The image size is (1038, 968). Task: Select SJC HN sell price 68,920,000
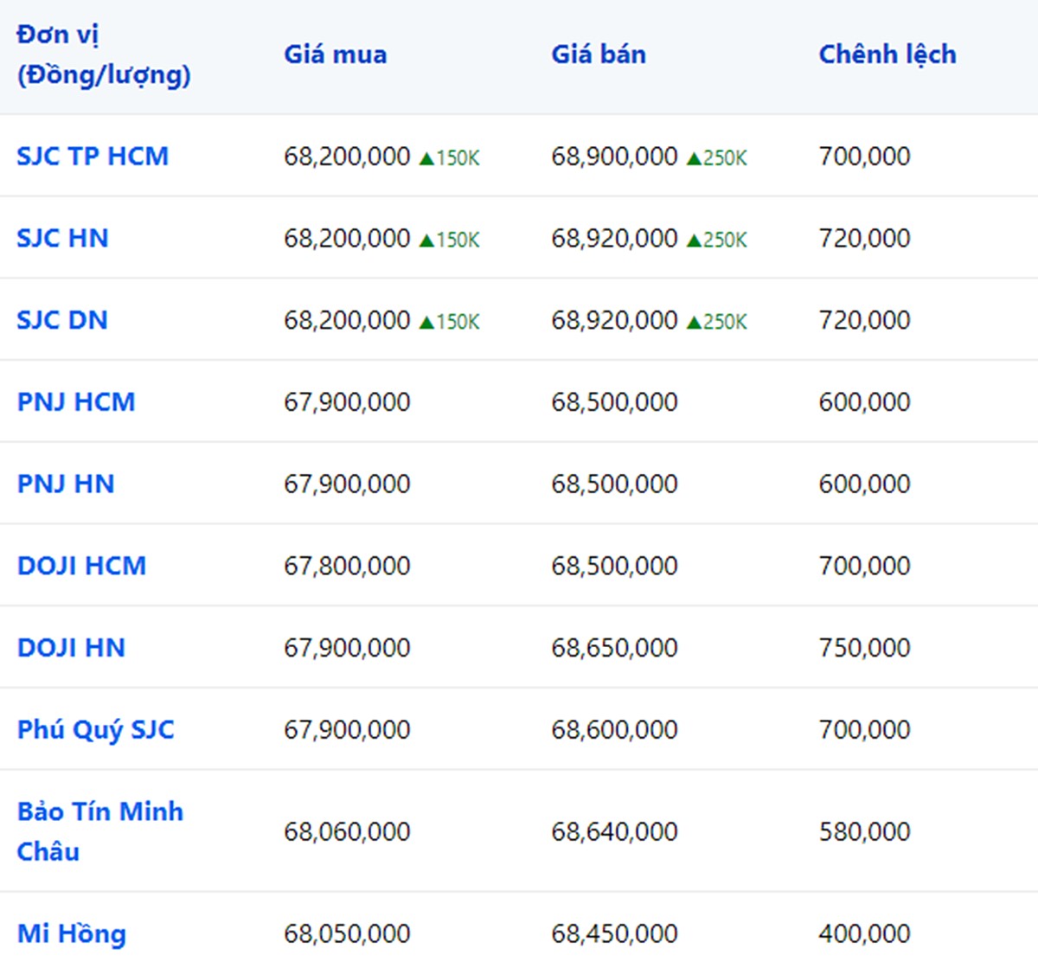(x=614, y=238)
